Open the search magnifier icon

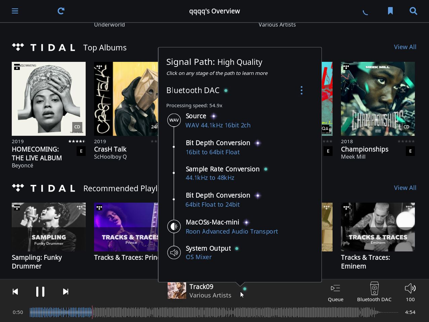413,11
